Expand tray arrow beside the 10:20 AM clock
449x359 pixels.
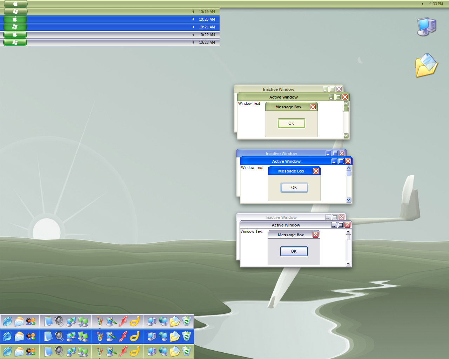(x=193, y=19)
